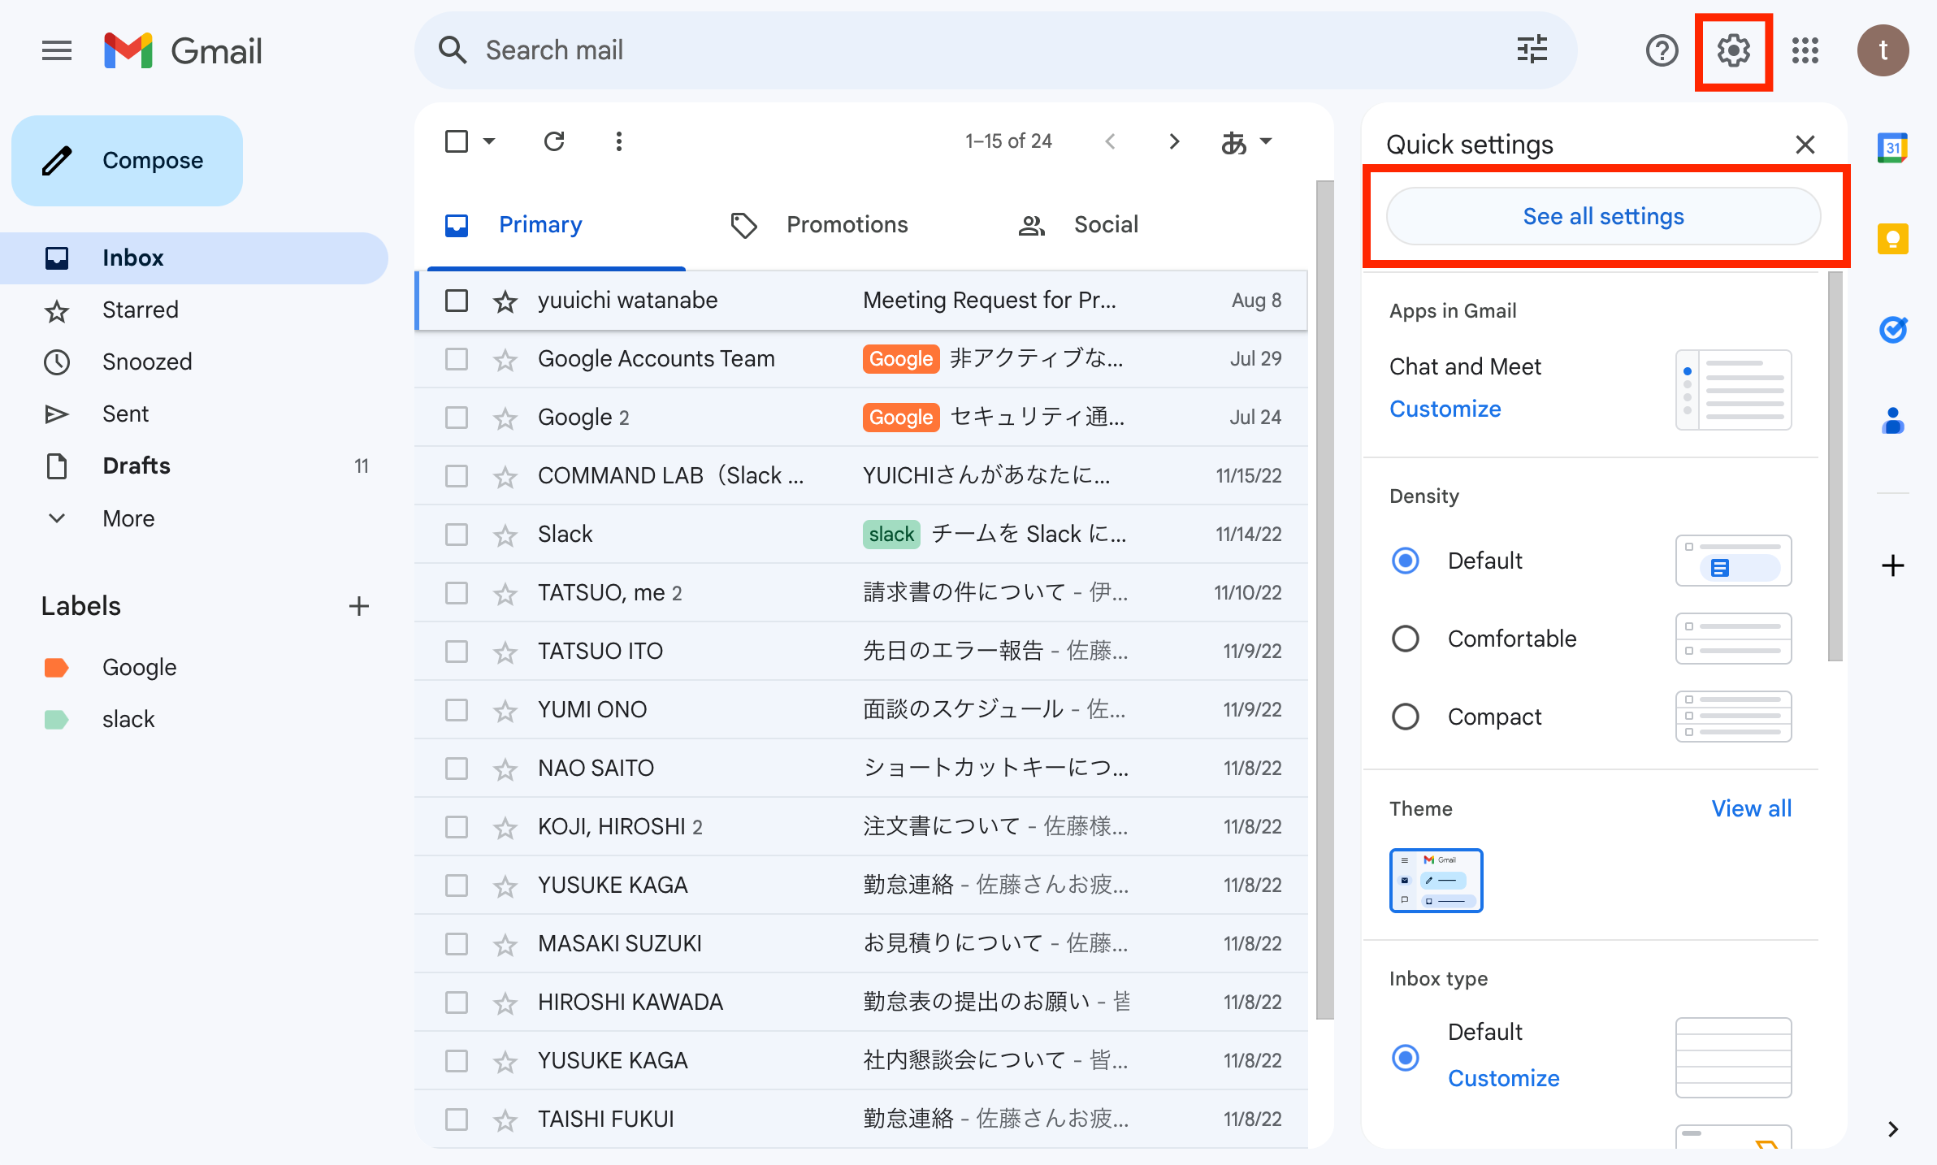This screenshot has height=1165, width=1937.
Task: Check the TATSUO ITO email checkbox
Action: [x=457, y=652]
